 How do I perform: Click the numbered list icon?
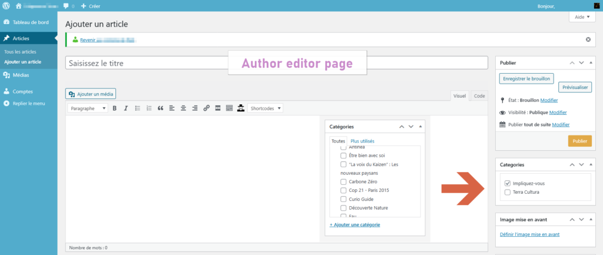[149, 108]
